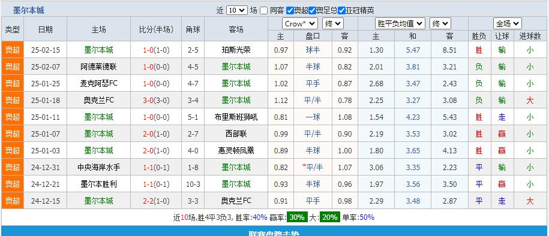
Task: Open home team 奥克兰FC in the 25-01-18 row
Action: point(98,101)
